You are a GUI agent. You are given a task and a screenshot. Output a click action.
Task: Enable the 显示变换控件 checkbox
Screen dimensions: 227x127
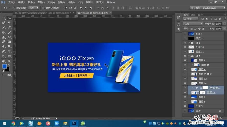click(43, 8)
